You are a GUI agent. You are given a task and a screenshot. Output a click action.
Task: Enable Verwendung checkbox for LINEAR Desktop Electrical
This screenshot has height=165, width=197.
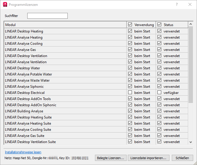tap(130, 92)
